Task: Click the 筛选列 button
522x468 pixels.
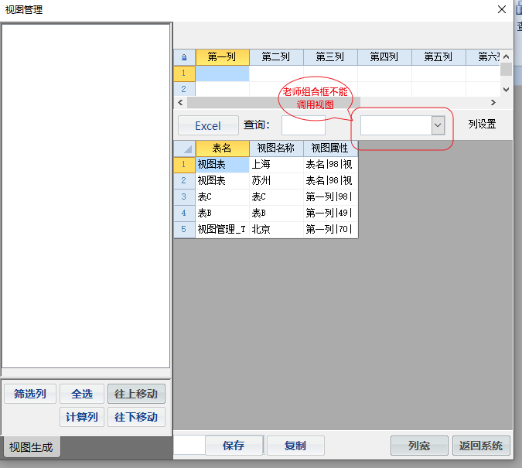Action: tap(30, 394)
